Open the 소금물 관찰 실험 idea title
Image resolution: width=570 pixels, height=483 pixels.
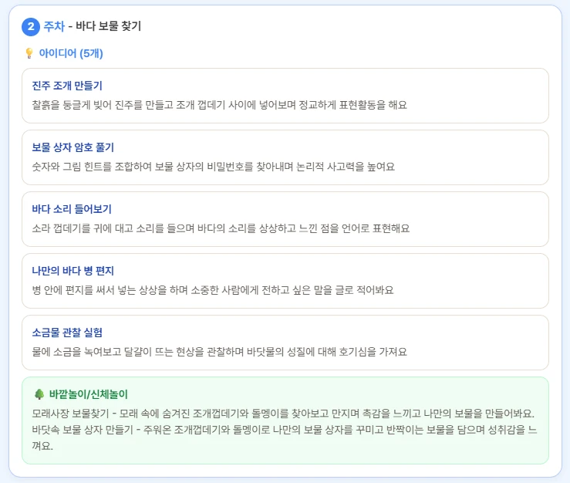coord(67,333)
